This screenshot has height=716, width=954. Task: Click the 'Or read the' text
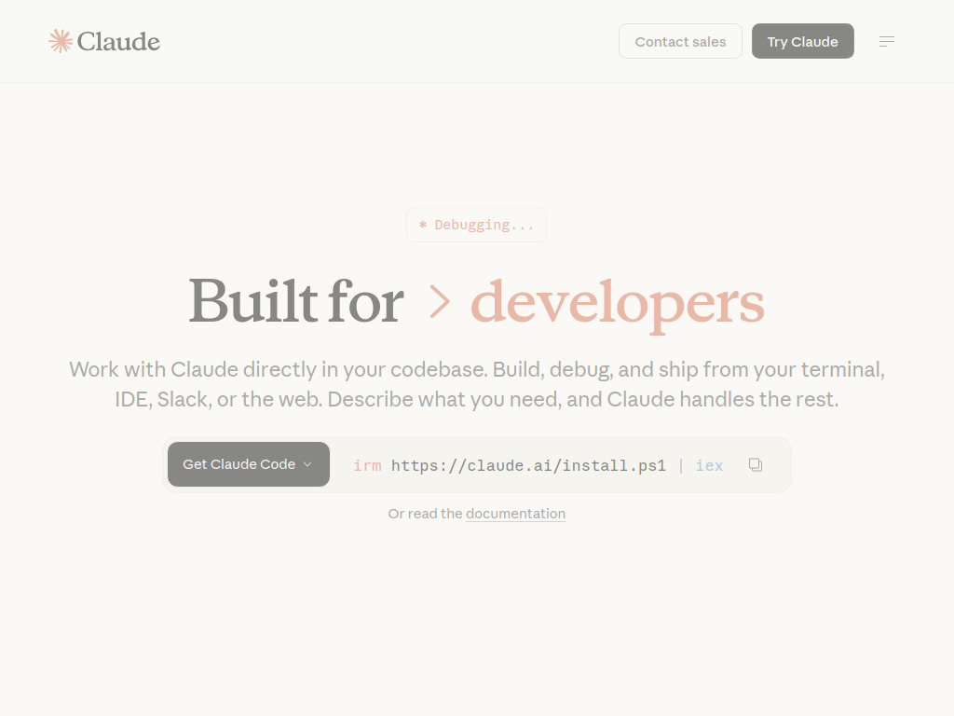coord(425,514)
